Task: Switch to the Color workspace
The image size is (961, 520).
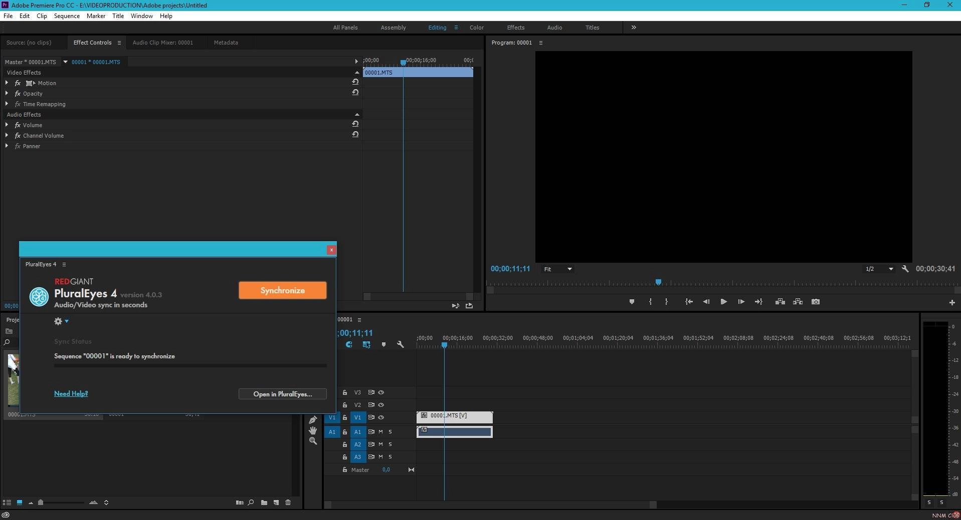Action: pos(476,28)
